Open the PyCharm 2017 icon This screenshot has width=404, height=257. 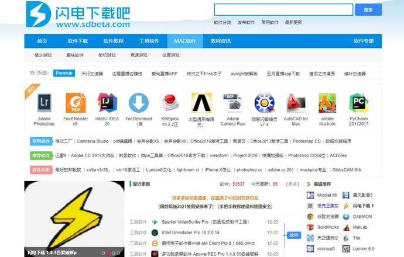[x=359, y=103]
